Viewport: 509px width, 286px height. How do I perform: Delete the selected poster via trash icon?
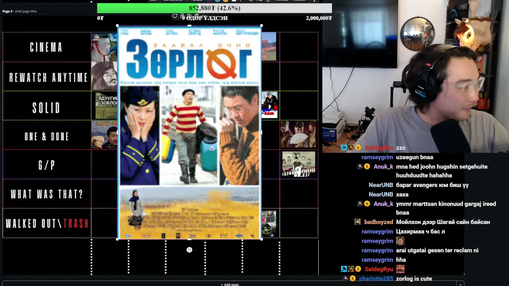(196, 16)
